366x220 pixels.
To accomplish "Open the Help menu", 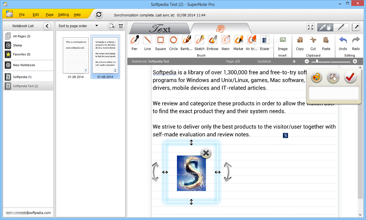I will [77, 15].
